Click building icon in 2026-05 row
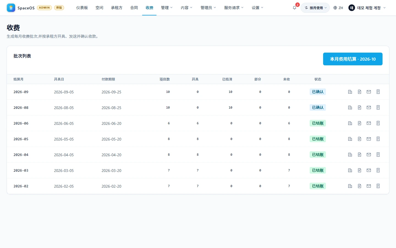Screen dimensions: 396x248 [x=350, y=139]
